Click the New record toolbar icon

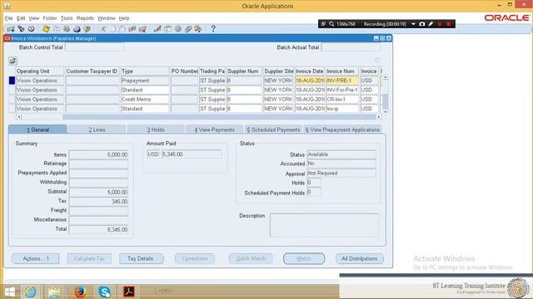click(11, 29)
